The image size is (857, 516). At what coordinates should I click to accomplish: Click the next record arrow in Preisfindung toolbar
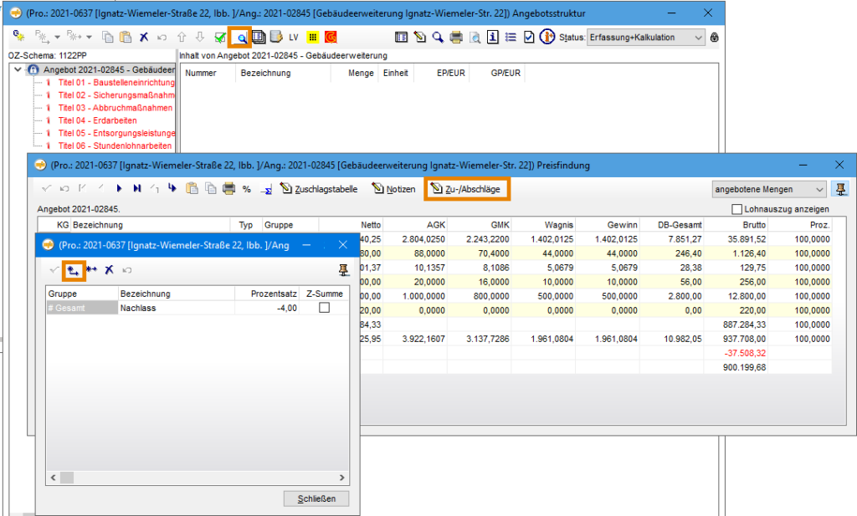pos(119,188)
